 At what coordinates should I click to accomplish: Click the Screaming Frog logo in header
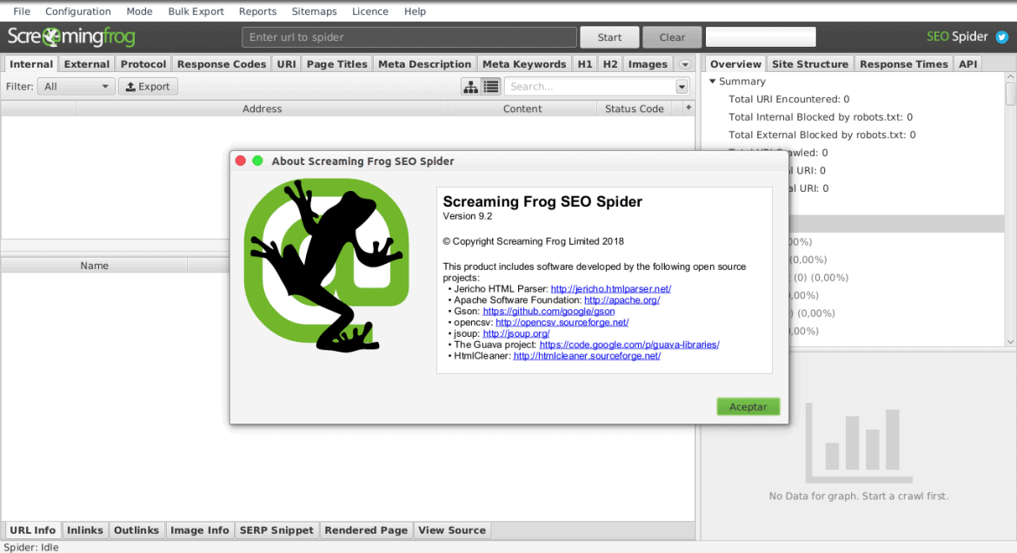coord(71,37)
